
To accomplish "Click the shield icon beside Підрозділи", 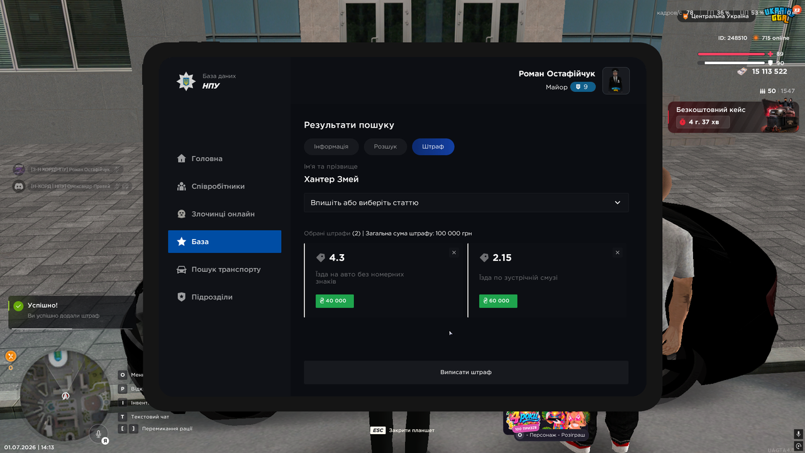I will coord(182,297).
